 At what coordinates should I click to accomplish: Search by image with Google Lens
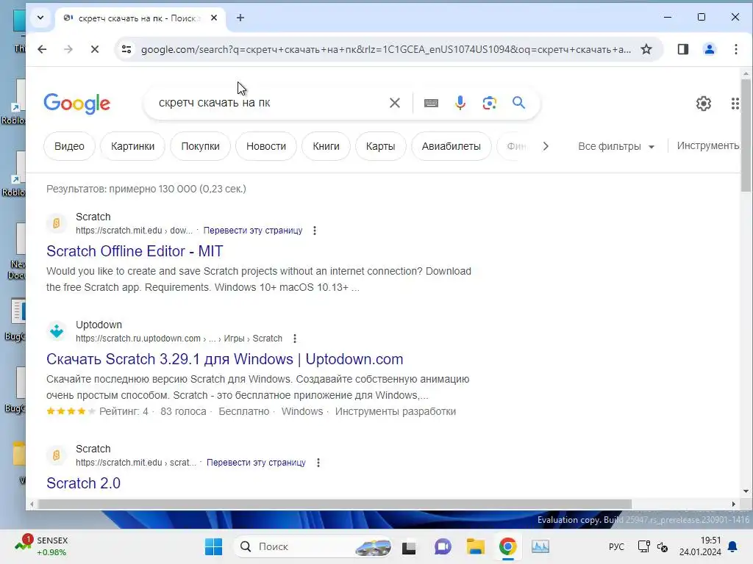(x=489, y=103)
